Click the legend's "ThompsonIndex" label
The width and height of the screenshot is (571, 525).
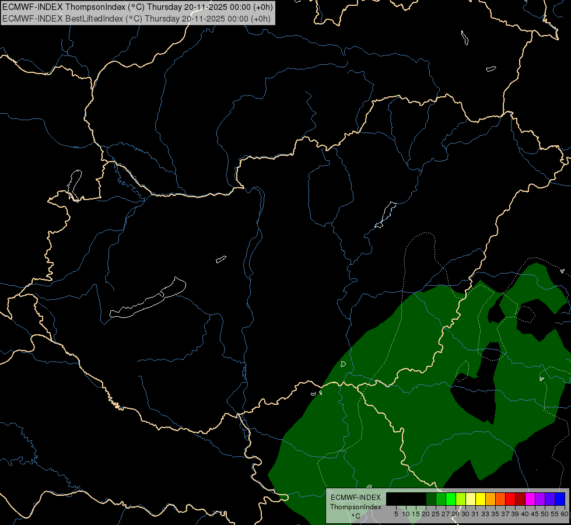click(x=355, y=507)
